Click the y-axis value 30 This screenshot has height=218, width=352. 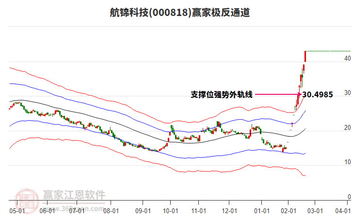[348, 93]
